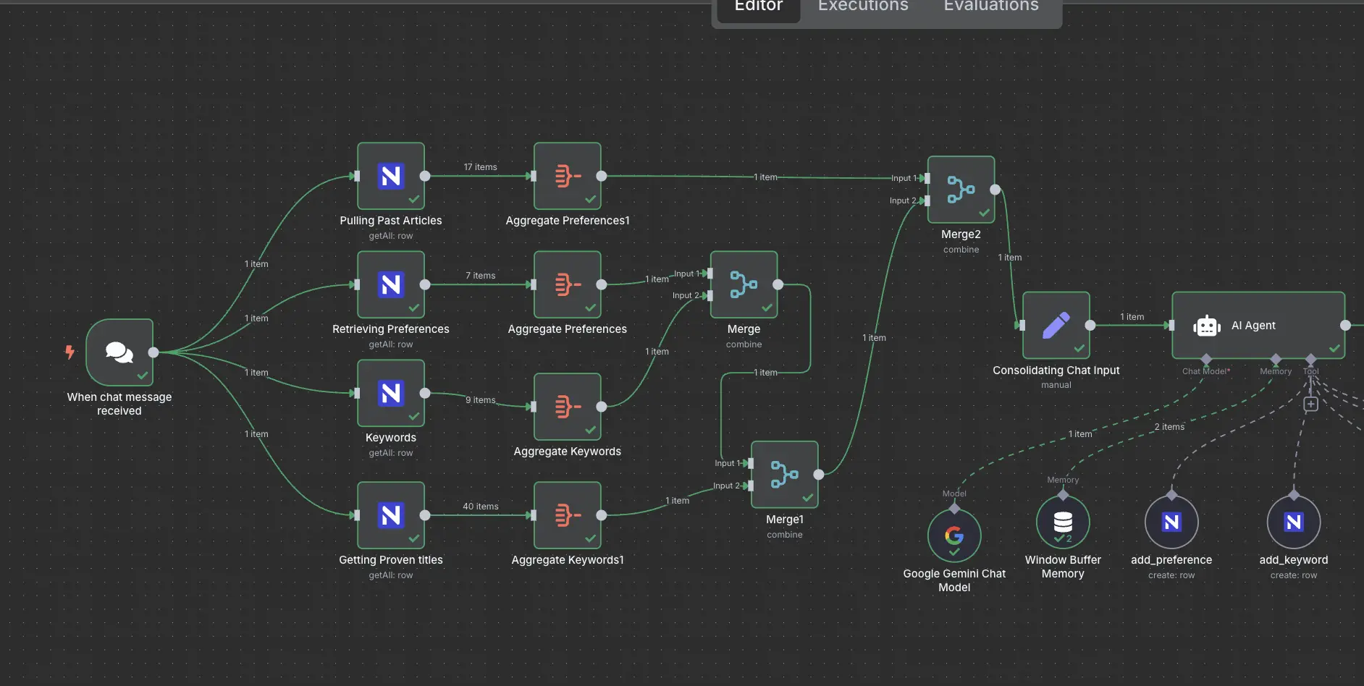This screenshot has width=1364, height=686.
Task: Click the 'When chat message received' label
Action: click(x=119, y=404)
